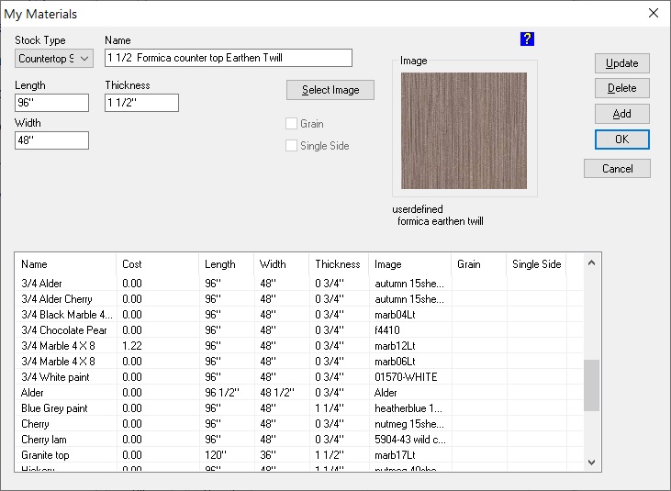Sort by the Cost column header
Viewport: 671px width, 491px height.
coord(158,264)
